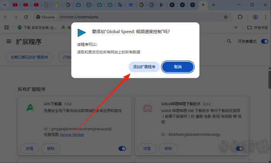Click the Chrome site info chip

pos(46,17)
